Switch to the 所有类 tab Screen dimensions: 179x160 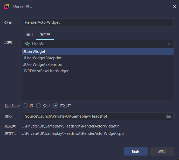[45, 35]
